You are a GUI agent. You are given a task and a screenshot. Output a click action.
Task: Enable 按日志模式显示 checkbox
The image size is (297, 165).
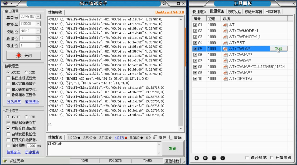tap(8, 78)
